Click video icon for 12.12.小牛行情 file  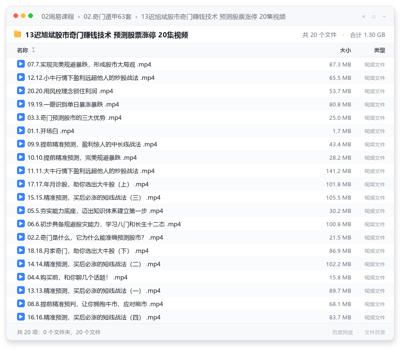(21, 77)
